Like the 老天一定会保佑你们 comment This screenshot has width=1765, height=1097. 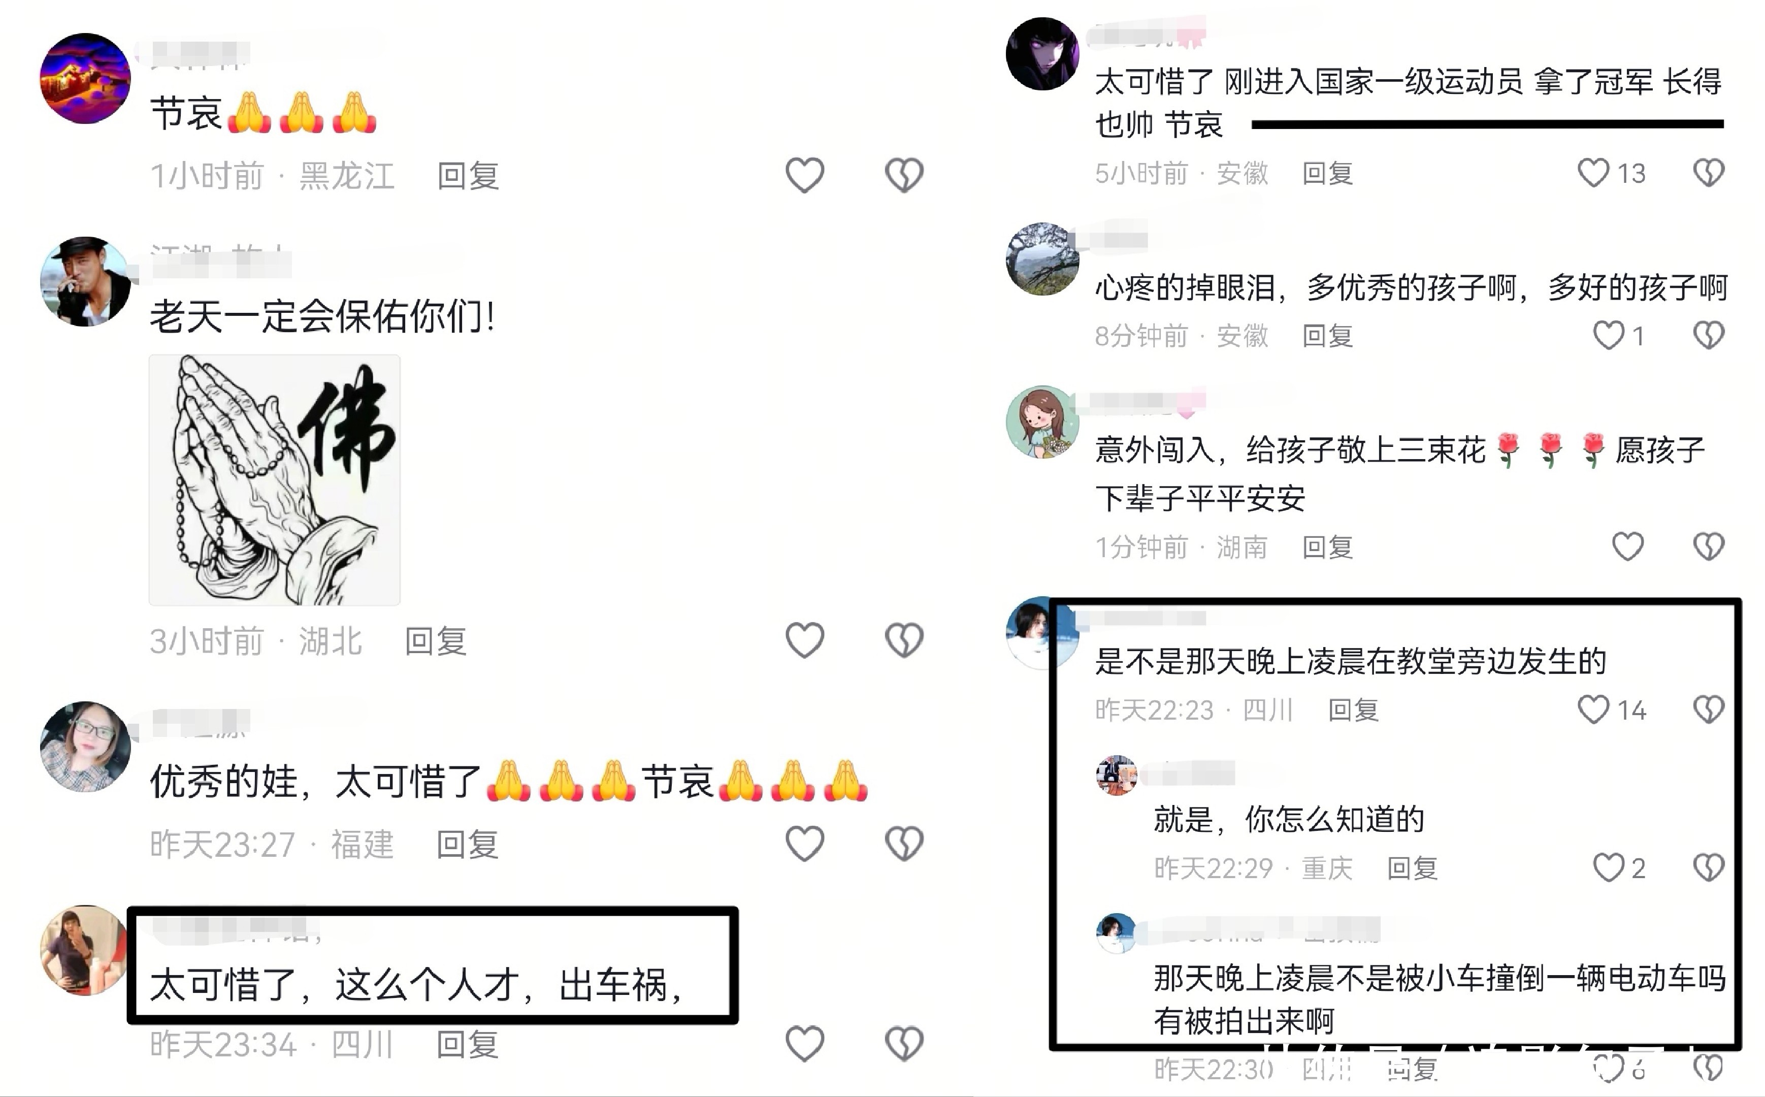pyautogui.click(x=805, y=640)
